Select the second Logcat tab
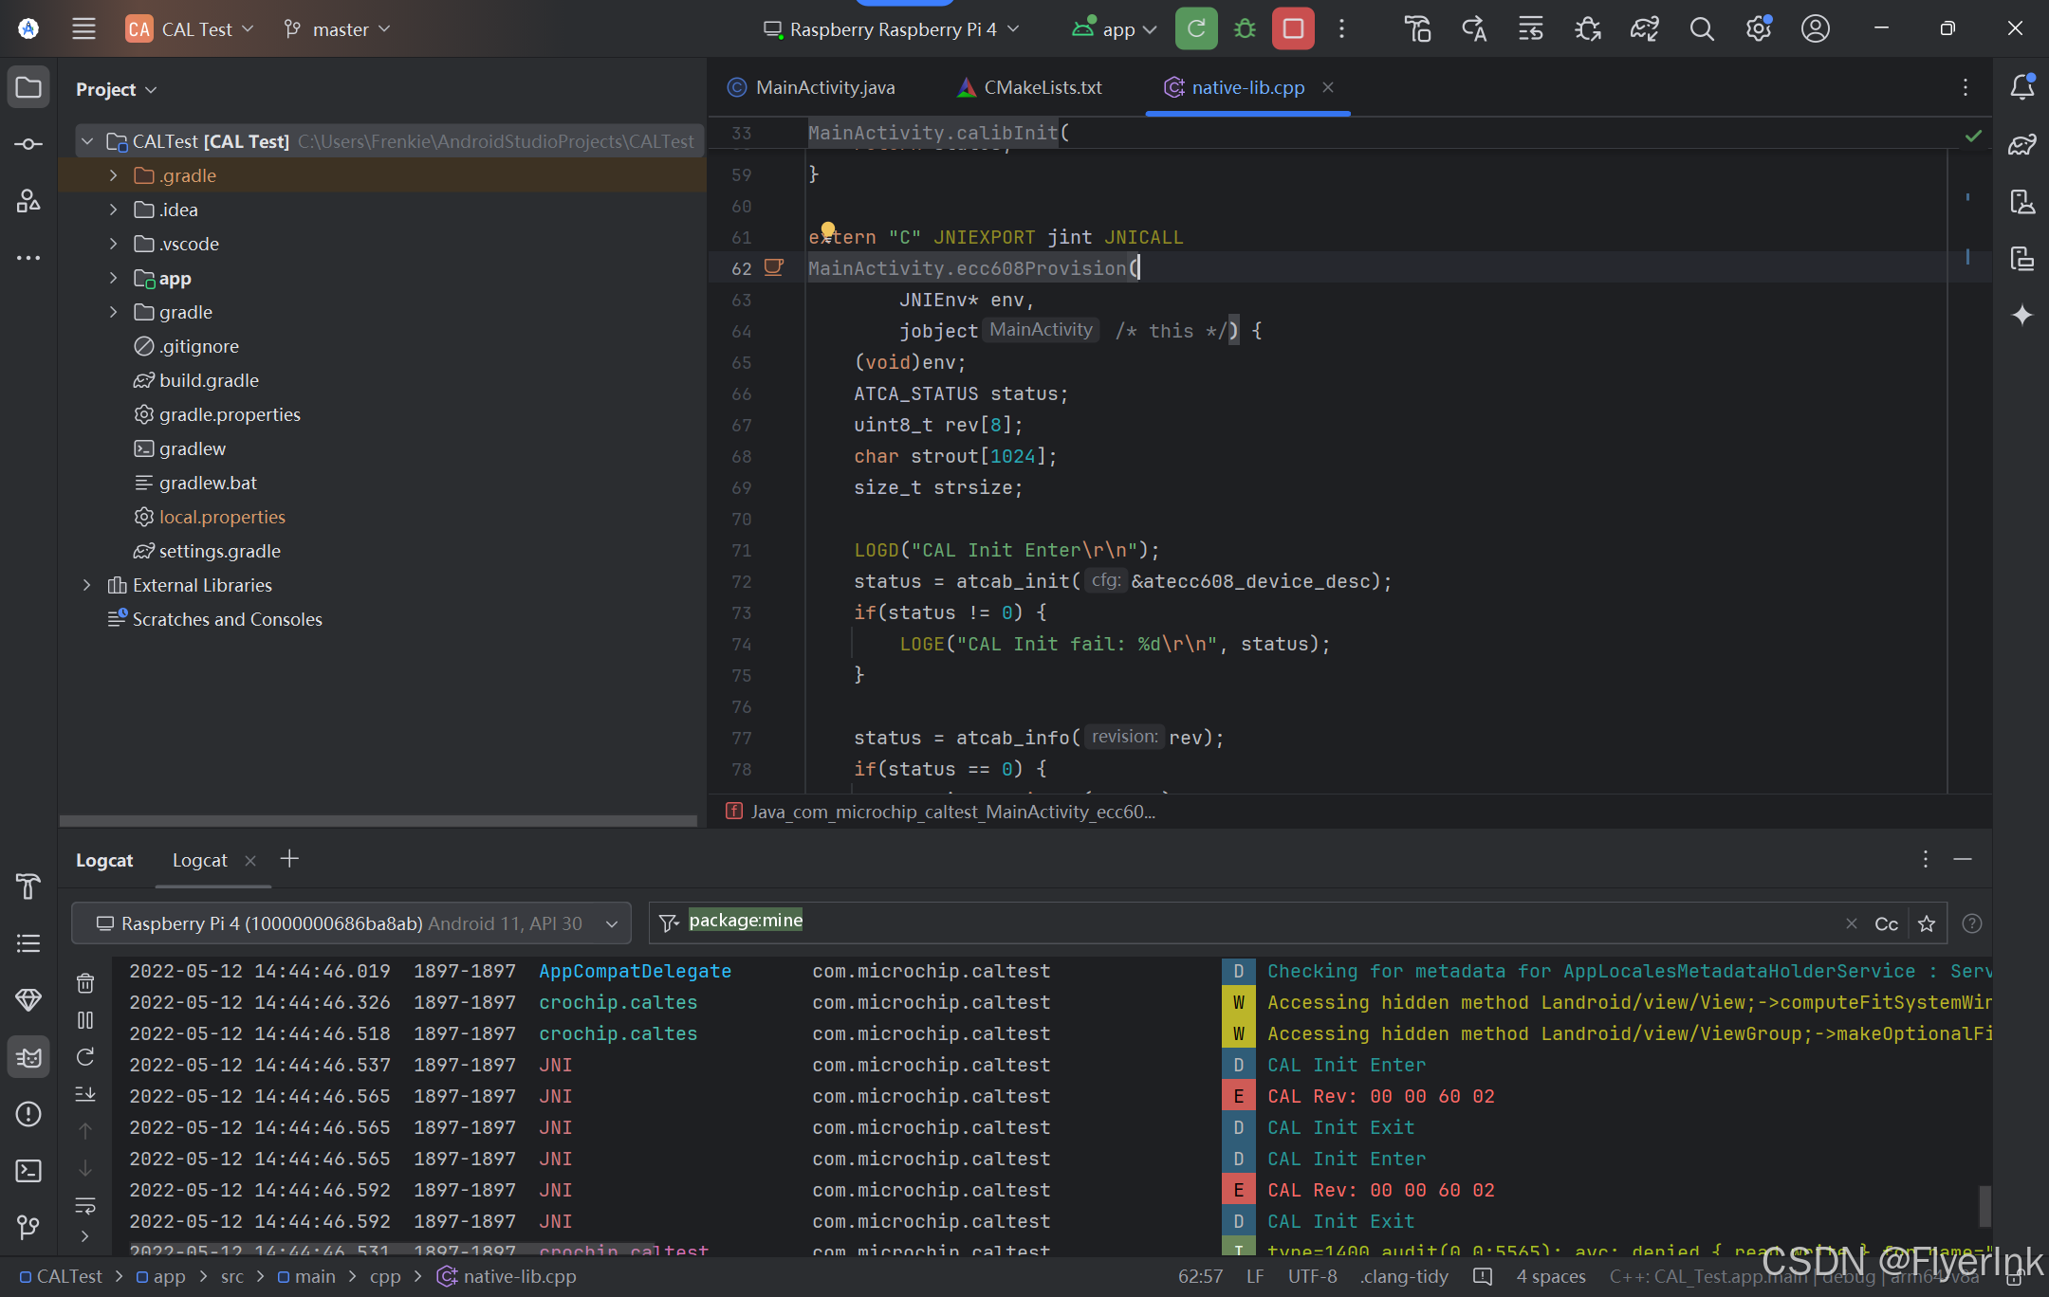This screenshot has height=1297, width=2049. coord(200,860)
